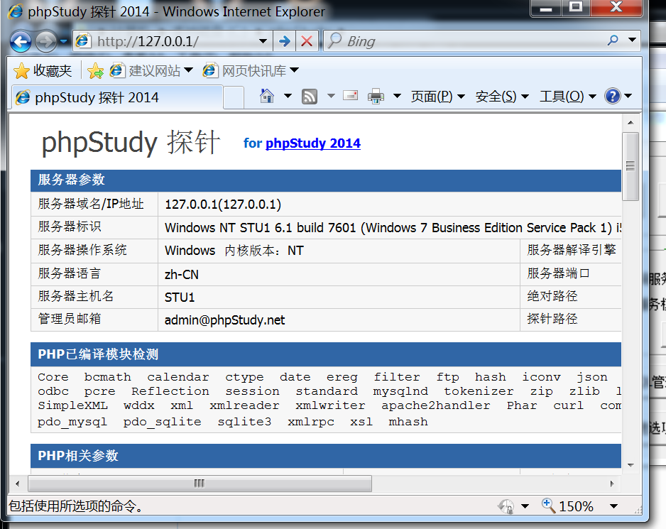Open the security zone dropdown in status bar
The width and height of the screenshot is (666, 529).
click(525, 506)
